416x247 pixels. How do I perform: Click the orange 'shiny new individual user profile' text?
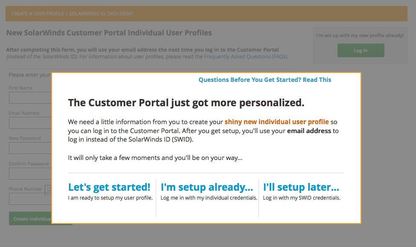(277, 122)
